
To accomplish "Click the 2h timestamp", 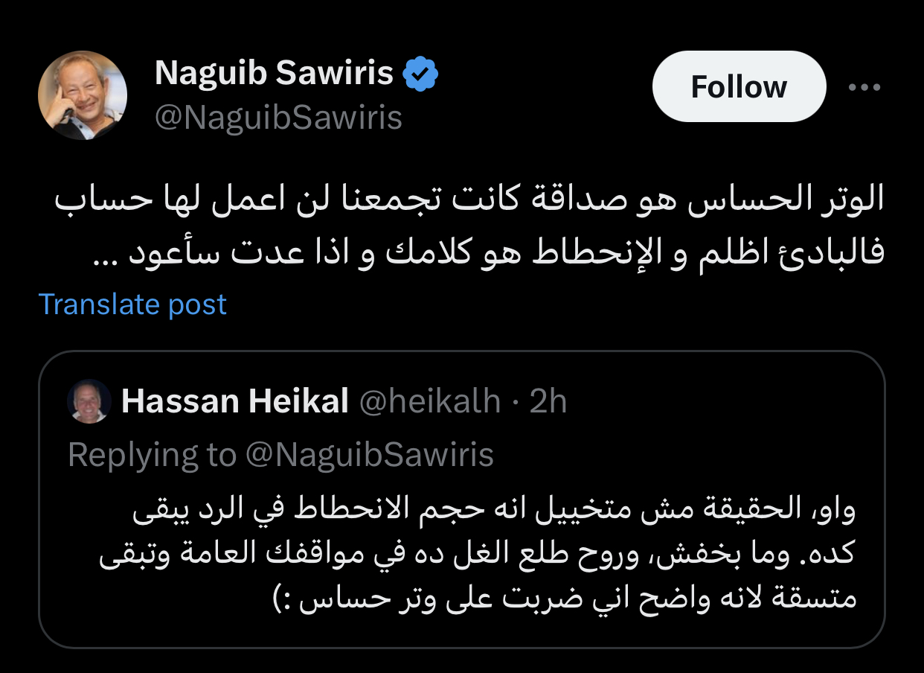I will [x=548, y=402].
